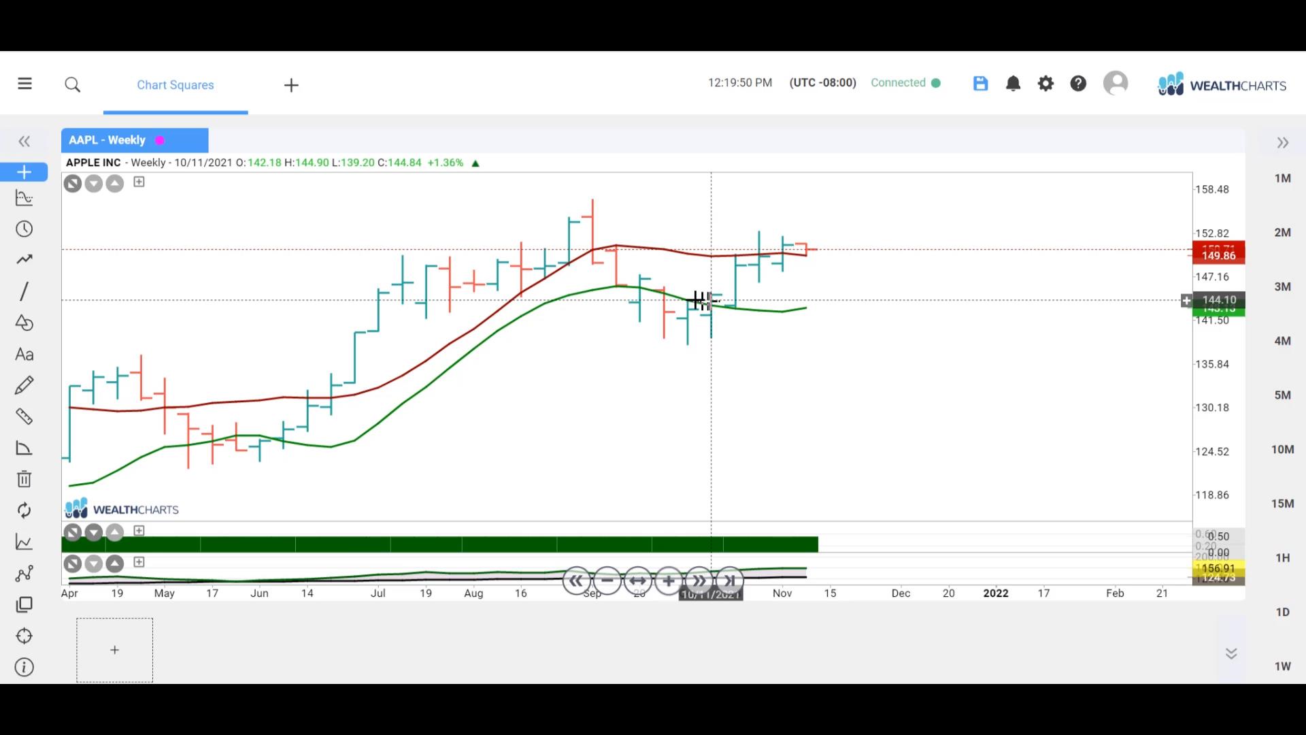The image size is (1306, 735).
Task: Select the 15M timeframe
Action: coord(1283,504)
